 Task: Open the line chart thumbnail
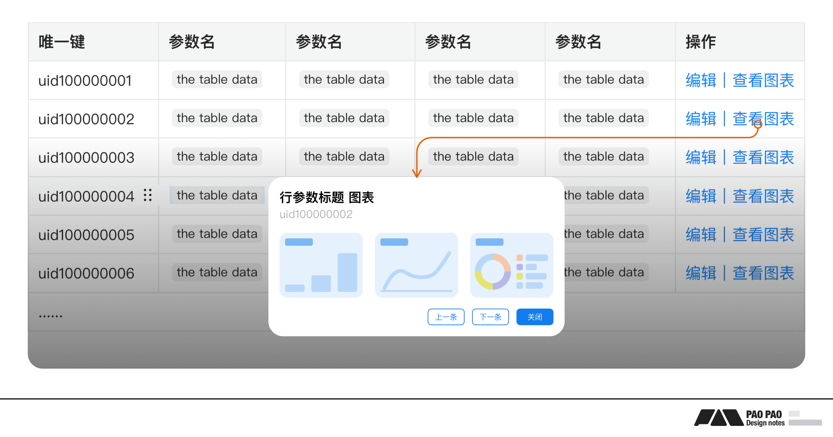(x=416, y=265)
